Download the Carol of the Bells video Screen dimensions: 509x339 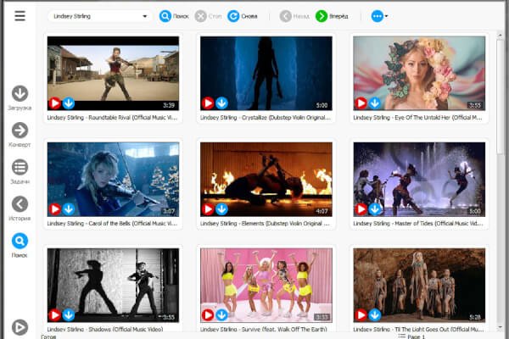pyautogui.click(x=69, y=209)
